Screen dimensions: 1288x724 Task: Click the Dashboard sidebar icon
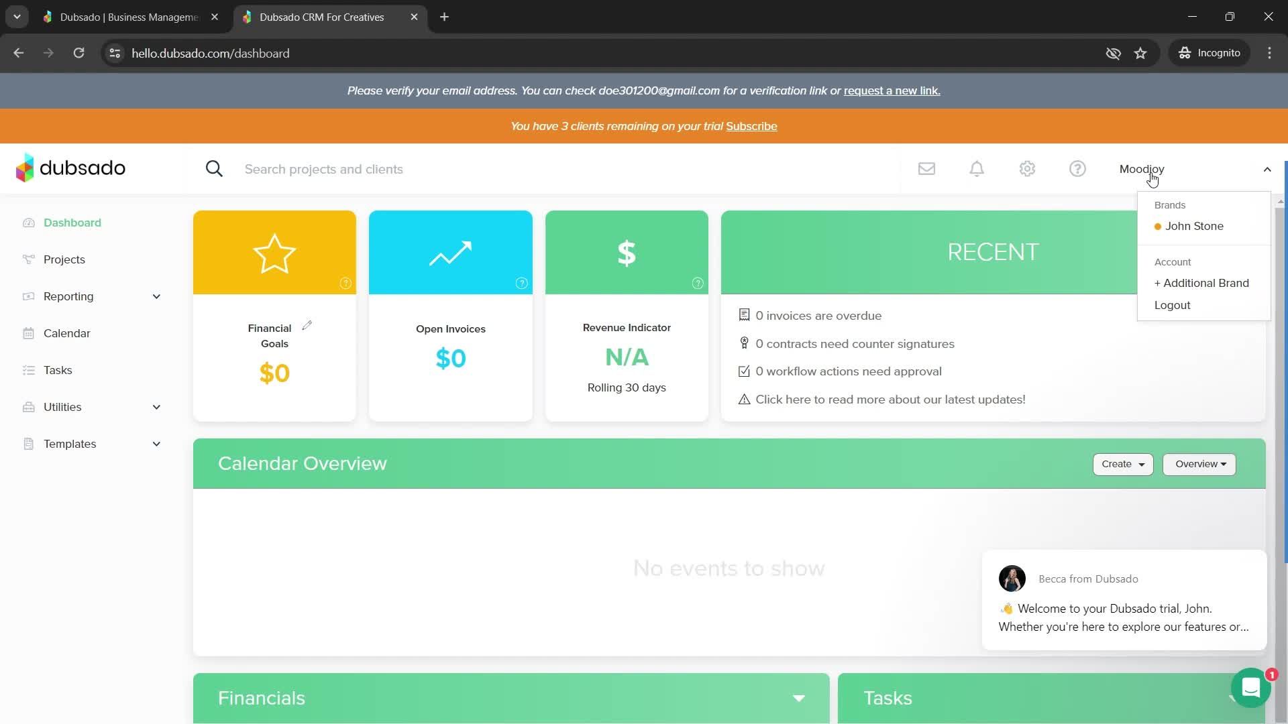coord(28,223)
